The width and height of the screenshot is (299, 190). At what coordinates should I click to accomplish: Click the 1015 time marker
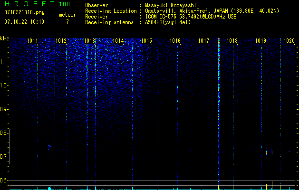[146, 41]
